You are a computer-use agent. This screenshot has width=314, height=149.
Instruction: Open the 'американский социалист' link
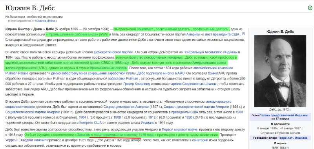tap(133, 29)
